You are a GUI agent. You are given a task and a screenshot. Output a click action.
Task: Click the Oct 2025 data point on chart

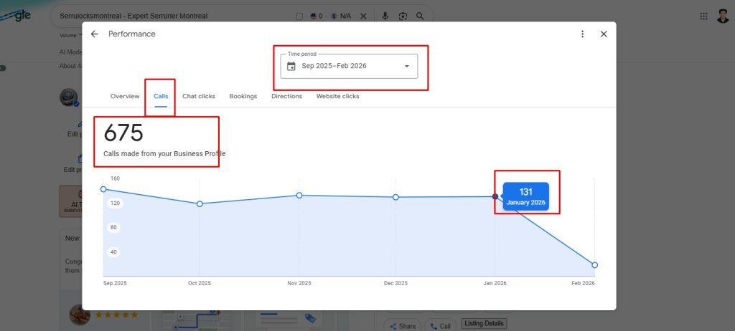[x=200, y=203]
